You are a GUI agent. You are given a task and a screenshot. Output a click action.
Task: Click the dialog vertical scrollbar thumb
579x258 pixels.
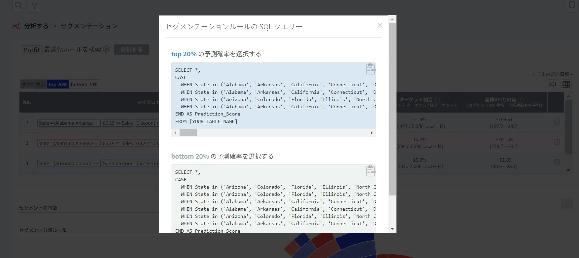click(392, 110)
